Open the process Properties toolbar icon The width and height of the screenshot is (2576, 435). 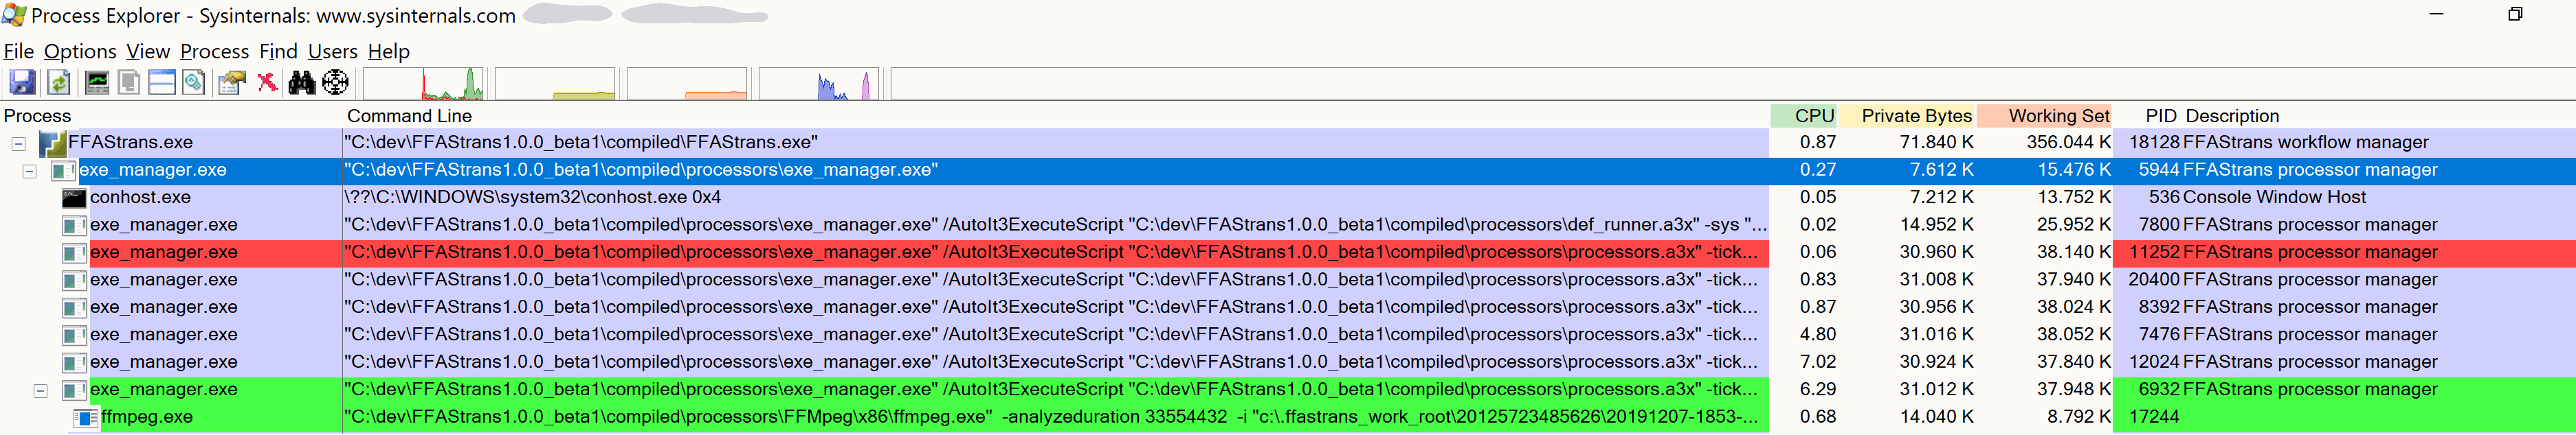pyautogui.click(x=232, y=83)
